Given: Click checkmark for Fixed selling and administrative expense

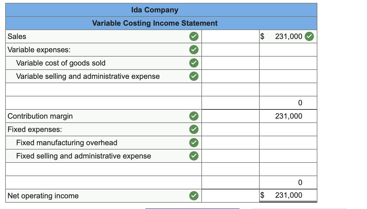Looking at the screenshot, I should coord(194,156).
